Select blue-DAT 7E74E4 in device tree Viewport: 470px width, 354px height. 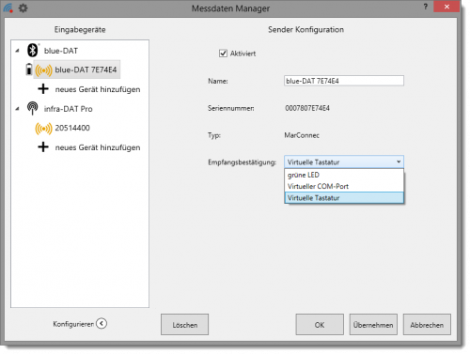pos(77,69)
